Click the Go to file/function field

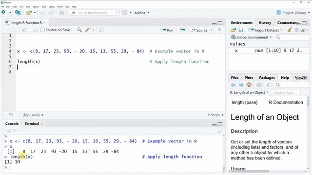pos(93,13)
